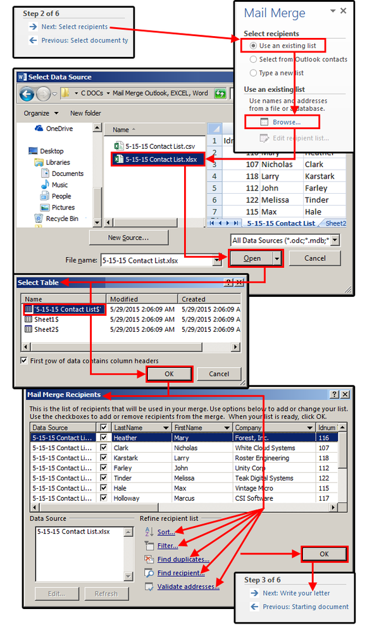Click the Previous arrow in Step 2 of 6
This screenshot has height=628, width=367.
click(x=33, y=40)
